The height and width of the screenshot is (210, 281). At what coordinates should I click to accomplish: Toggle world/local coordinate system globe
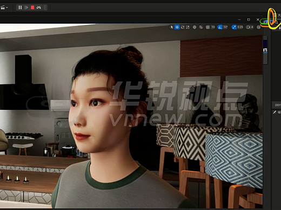195,27
